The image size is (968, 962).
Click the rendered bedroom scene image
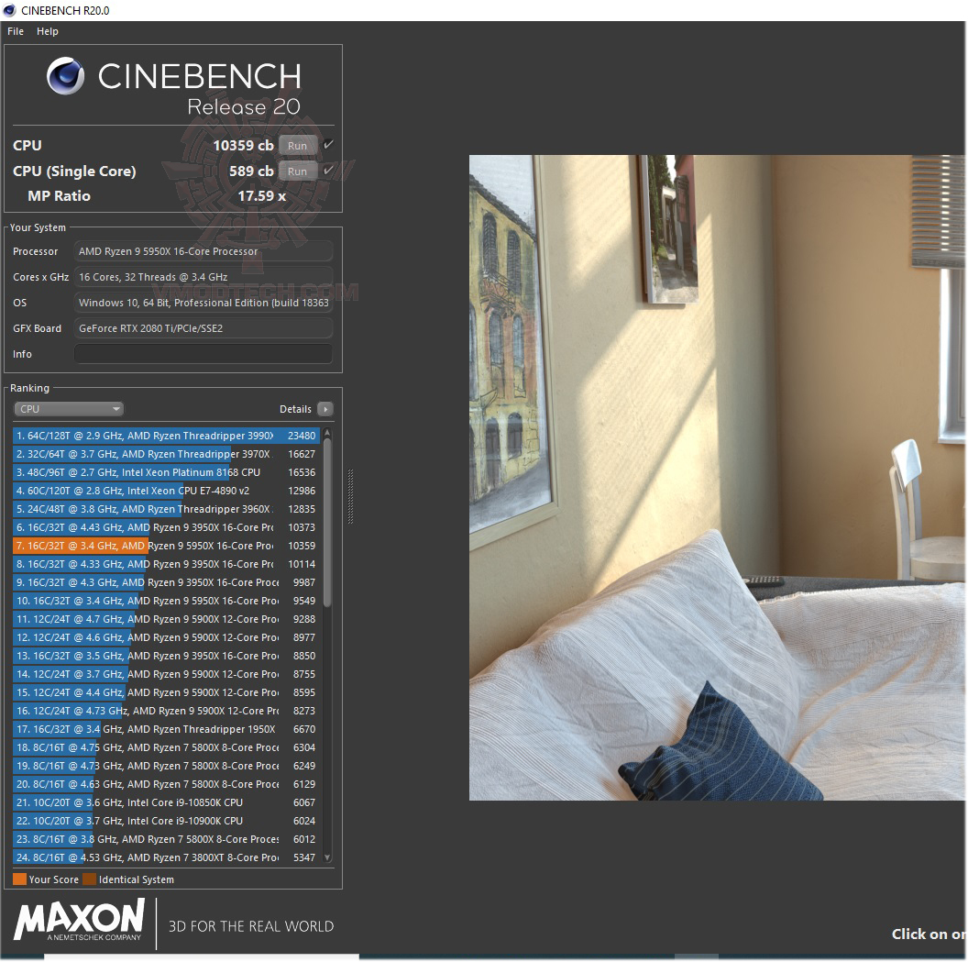coord(717,477)
